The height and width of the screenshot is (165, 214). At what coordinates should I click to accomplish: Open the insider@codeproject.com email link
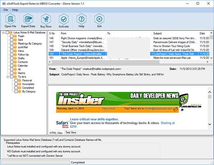(x=158, y=108)
